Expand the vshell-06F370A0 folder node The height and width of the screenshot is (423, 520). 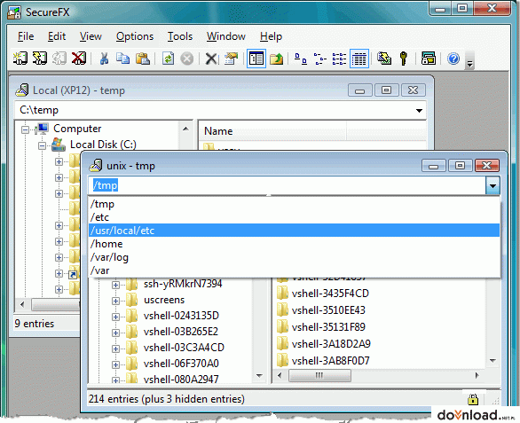coord(115,364)
